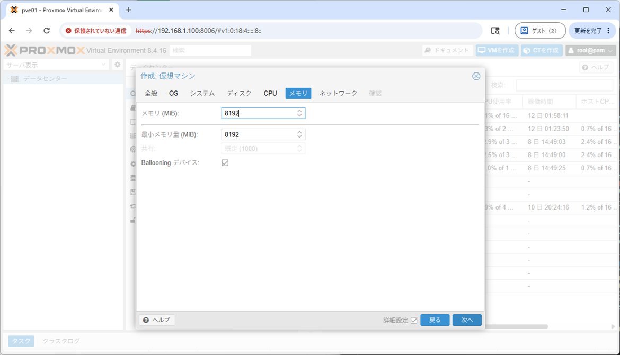Click the Proxmox 検索 search box
620x355 pixels.
pyautogui.click(x=210, y=50)
